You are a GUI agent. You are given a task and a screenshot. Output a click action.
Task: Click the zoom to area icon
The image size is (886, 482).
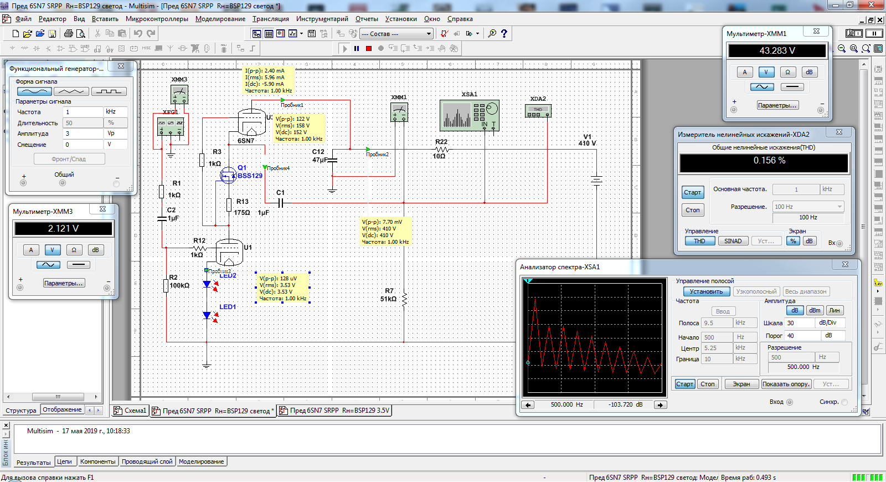(x=854, y=49)
